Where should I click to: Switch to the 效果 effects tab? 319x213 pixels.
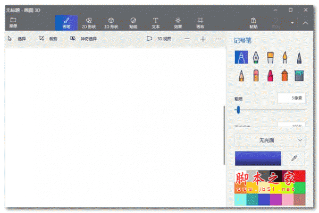[178, 23]
